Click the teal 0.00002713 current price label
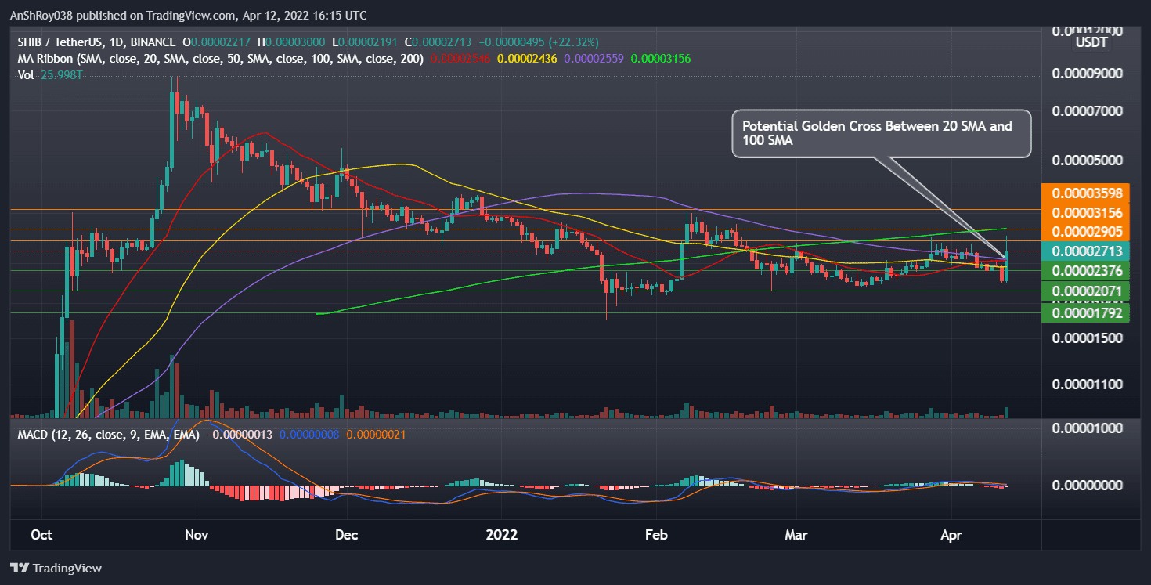The image size is (1151, 585). tap(1087, 252)
